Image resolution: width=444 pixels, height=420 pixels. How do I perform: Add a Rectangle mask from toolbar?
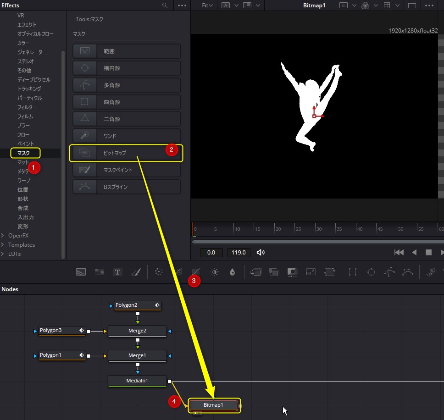pyautogui.click(x=353, y=272)
